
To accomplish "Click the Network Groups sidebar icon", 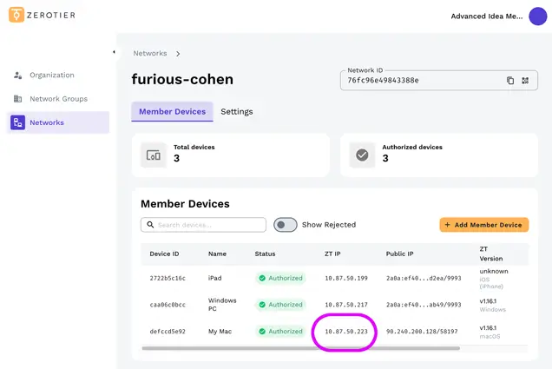I will [18, 99].
